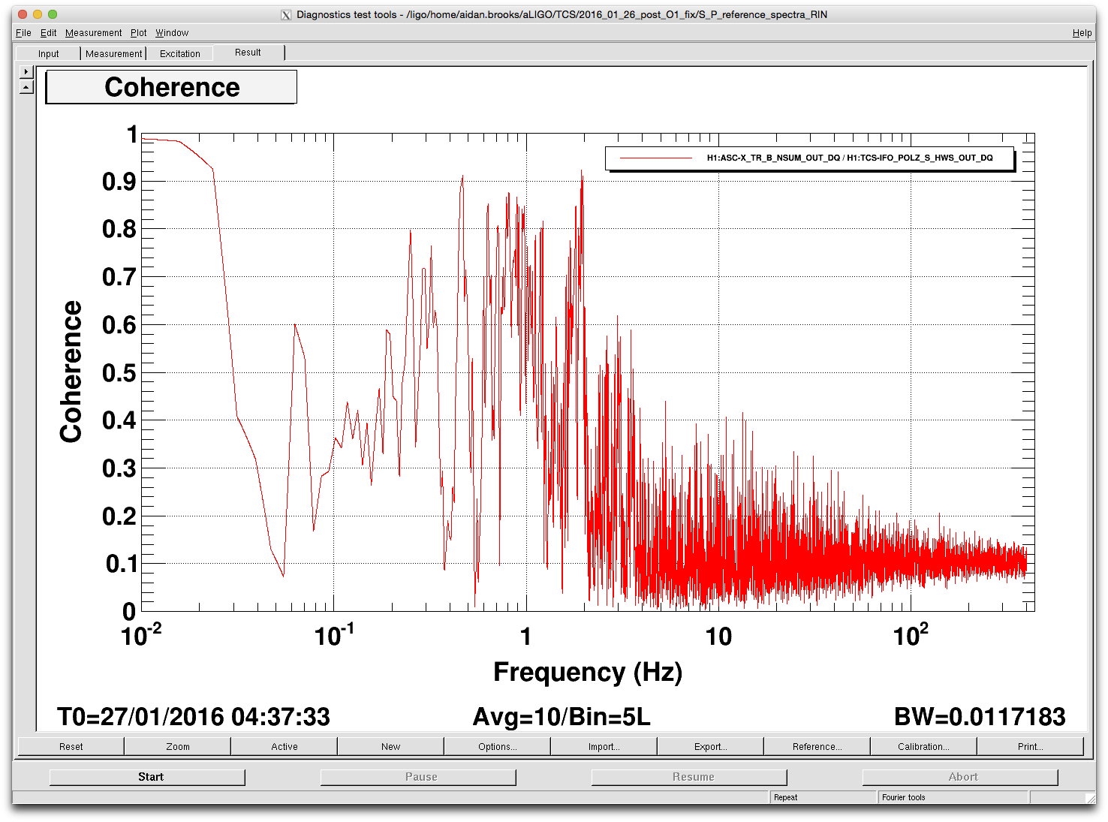Switch to the Excitation tab

[x=180, y=54]
